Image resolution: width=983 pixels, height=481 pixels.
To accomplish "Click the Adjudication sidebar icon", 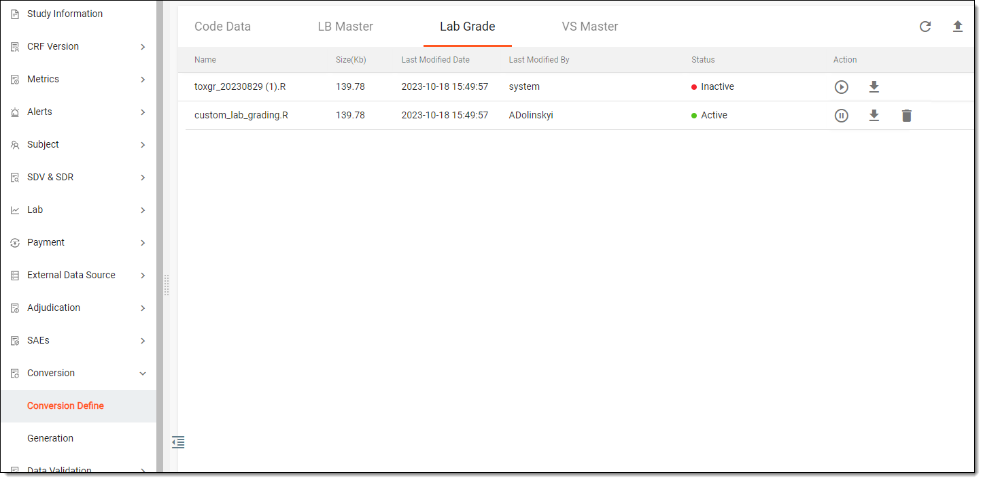I will tap(15, 308).
